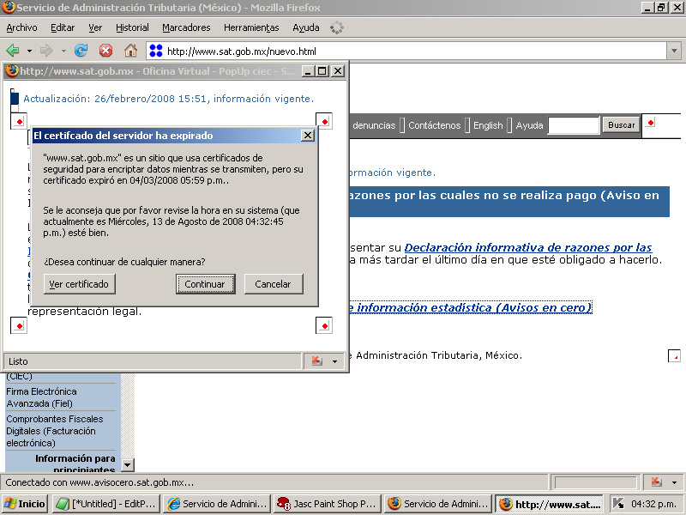
Task: Open the Ver menu
Action: click(95, 27)
